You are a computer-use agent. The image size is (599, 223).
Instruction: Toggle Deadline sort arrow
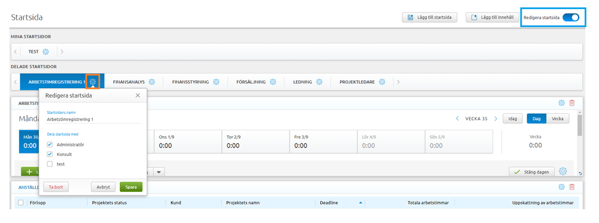click(360, 203)
